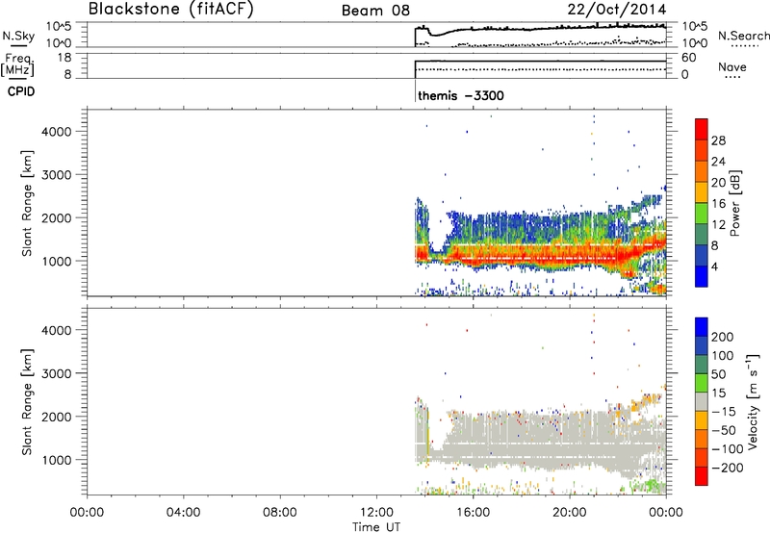Click the '-15' tick on the velocity colorbar

(723, 412)
